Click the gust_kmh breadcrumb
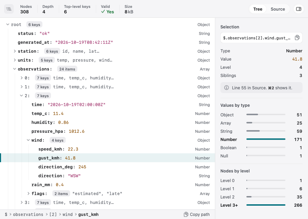The height and width of the screenshot is (219, 308). 88,215
